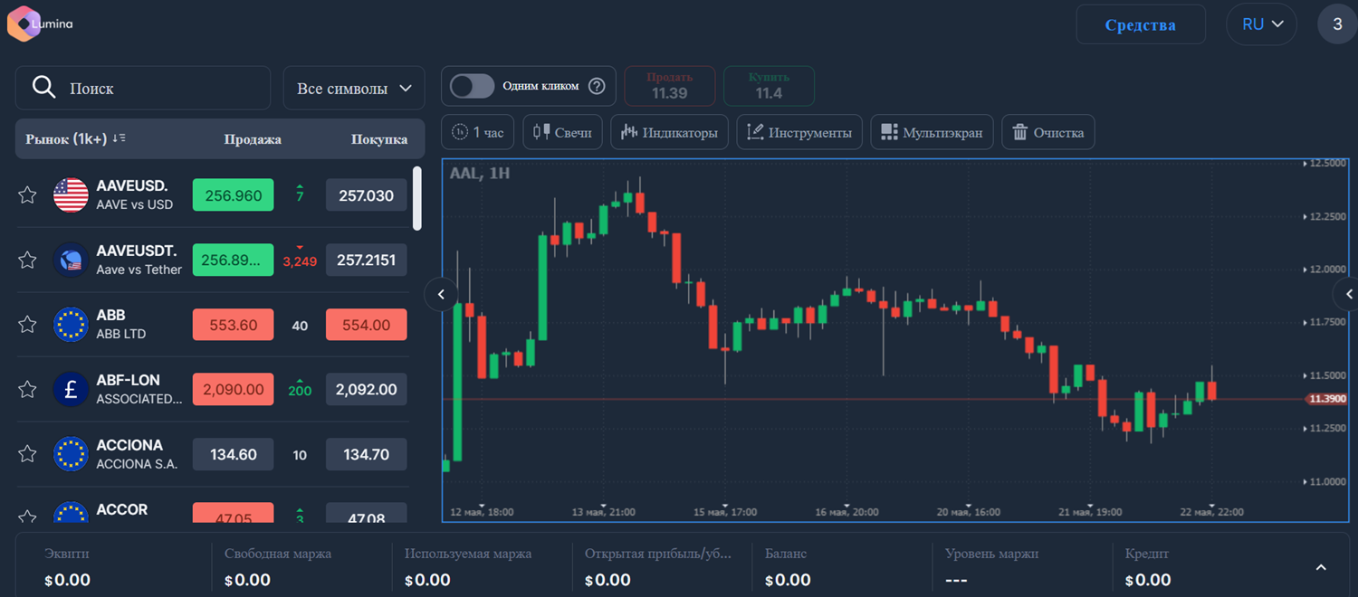Click the Средства button
This screenshot has width=1358, height=597.
[1141, 24]
